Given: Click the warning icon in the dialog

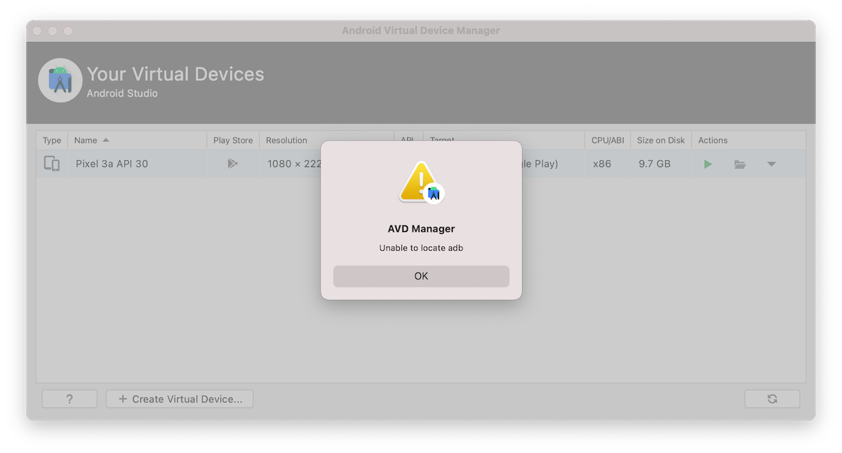Looking at the screenshot, I should pyautogui.click(x=421, y=183).
